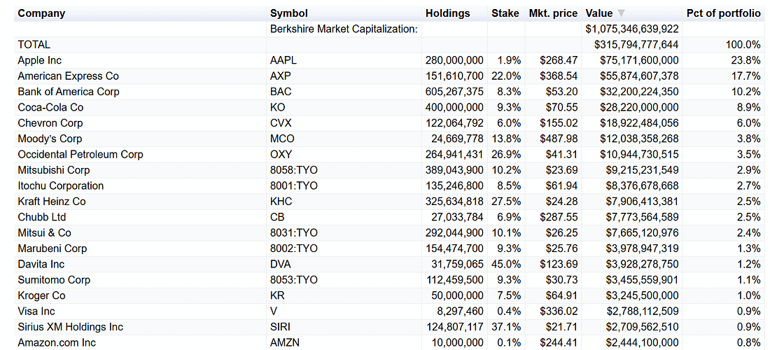Click the Stake column header
The height and width of the screenshot is (350, 770).
click(505, 13)
